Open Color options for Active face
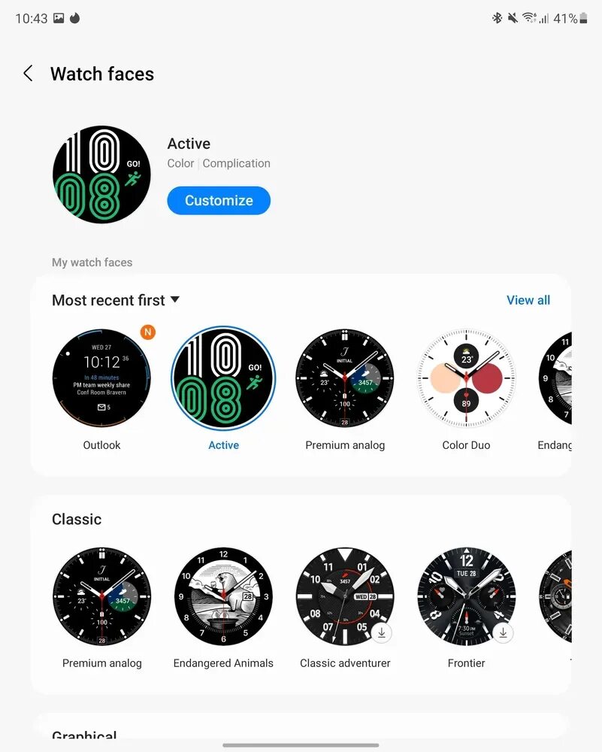Screen dimensions: 602x752 coord(180,163)
